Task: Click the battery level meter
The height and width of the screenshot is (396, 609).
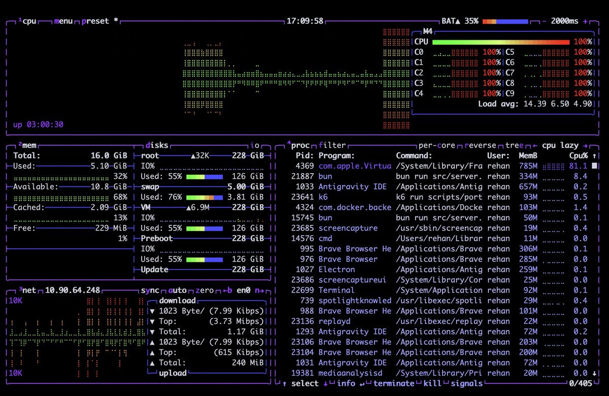Action: point(505,21)
